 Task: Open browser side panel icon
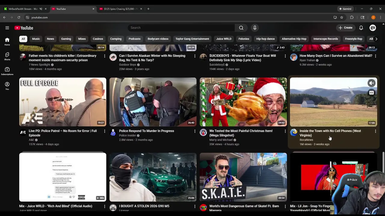tap(362, 17)
